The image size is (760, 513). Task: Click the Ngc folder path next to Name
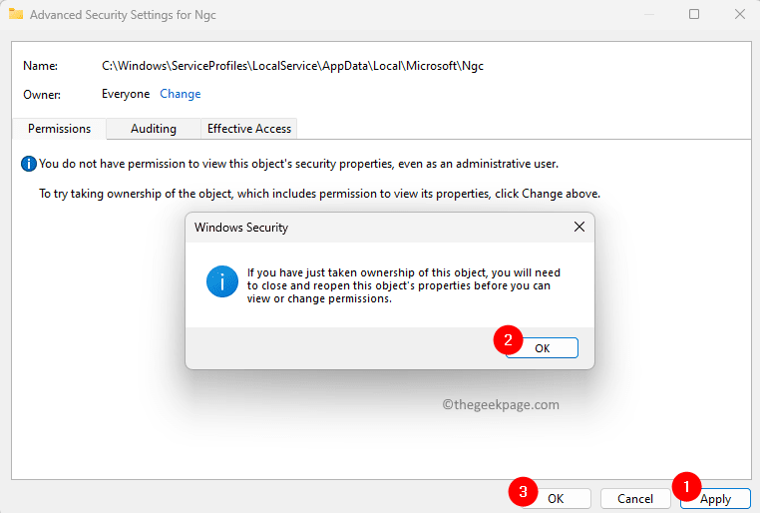click(292, 65)
